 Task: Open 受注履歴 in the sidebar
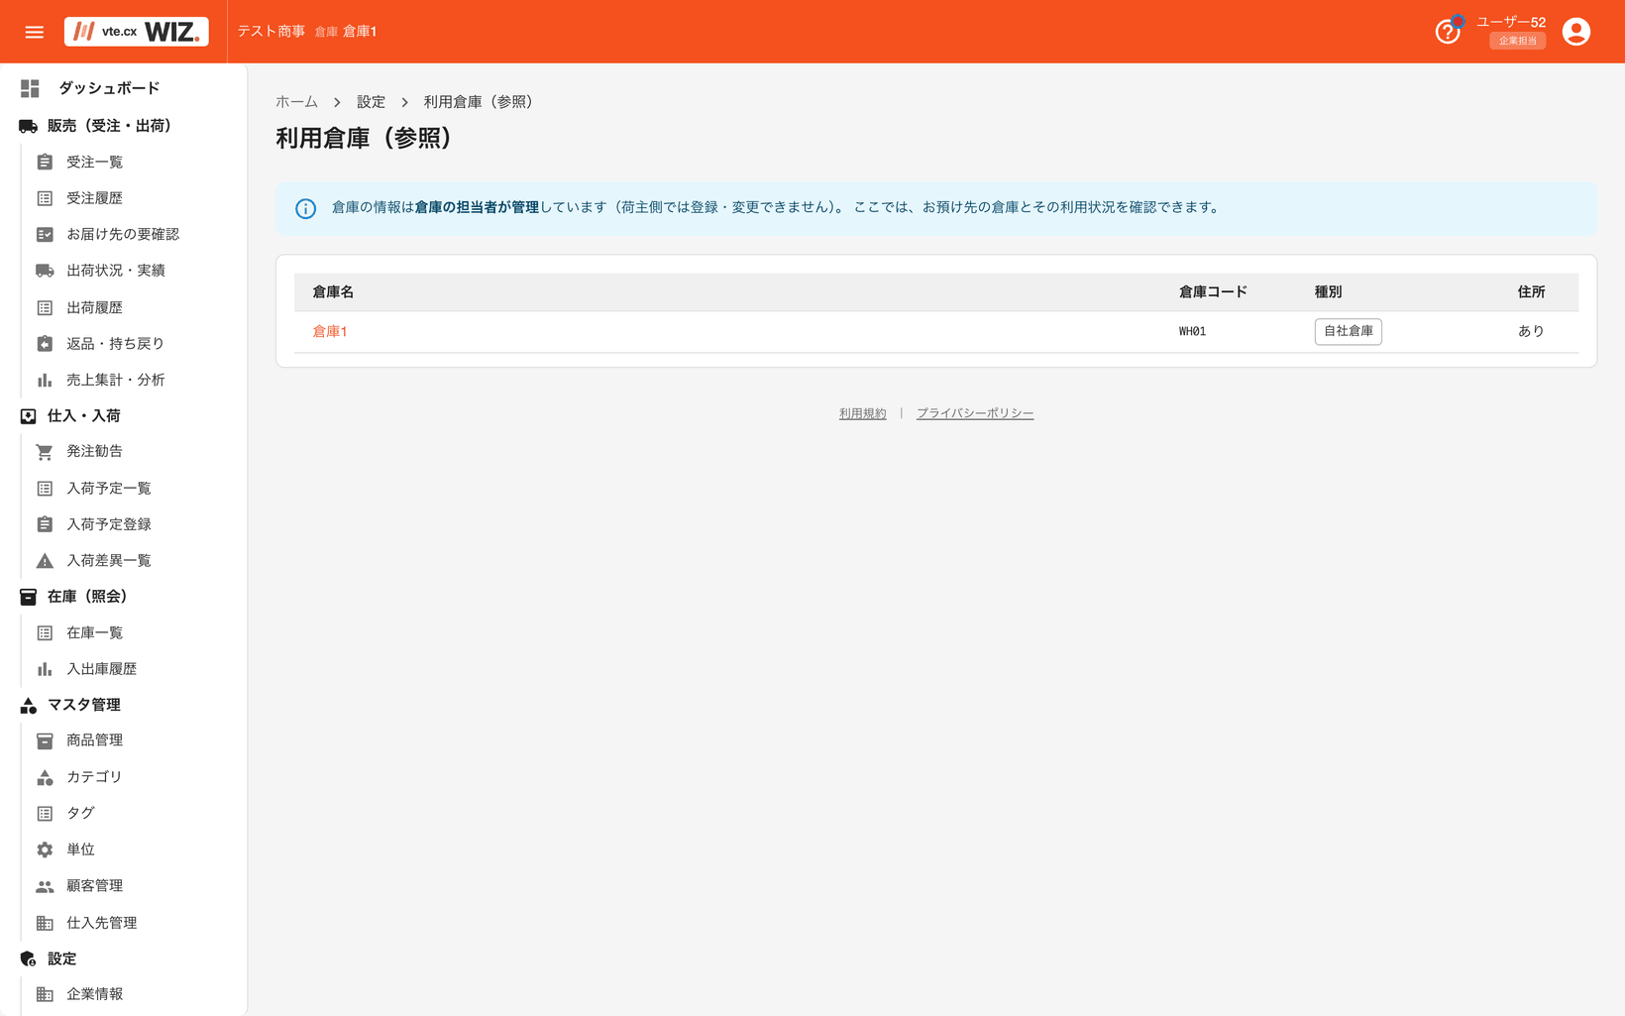click(x=94, y=198)
